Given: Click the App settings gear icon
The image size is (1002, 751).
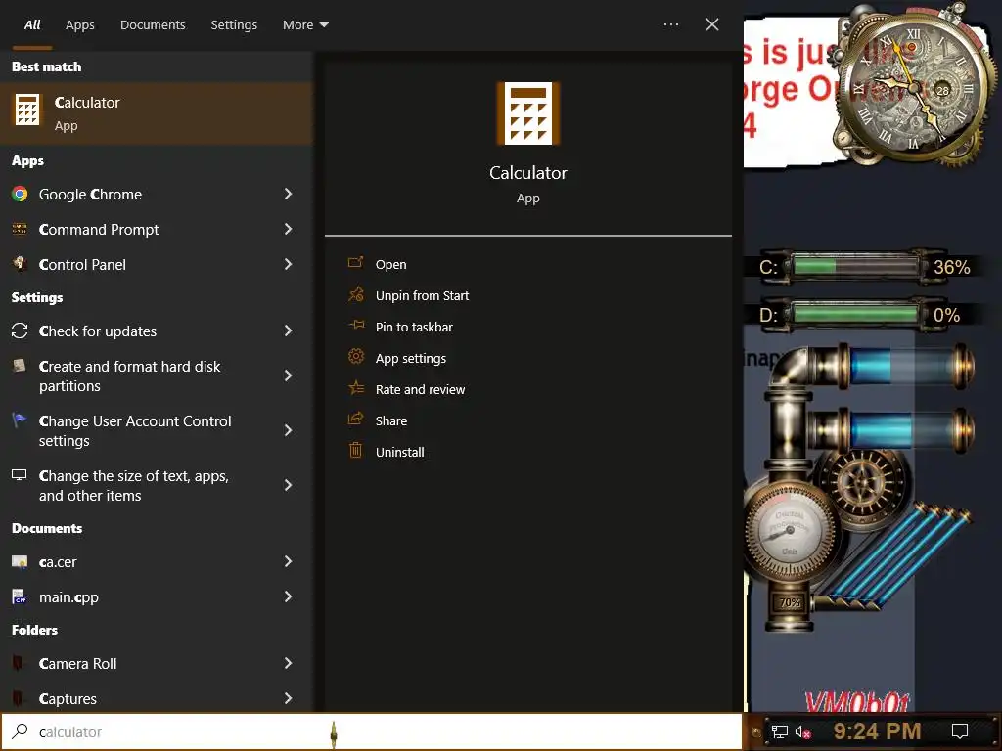Looking at the screenshot, I should (356, 356).
